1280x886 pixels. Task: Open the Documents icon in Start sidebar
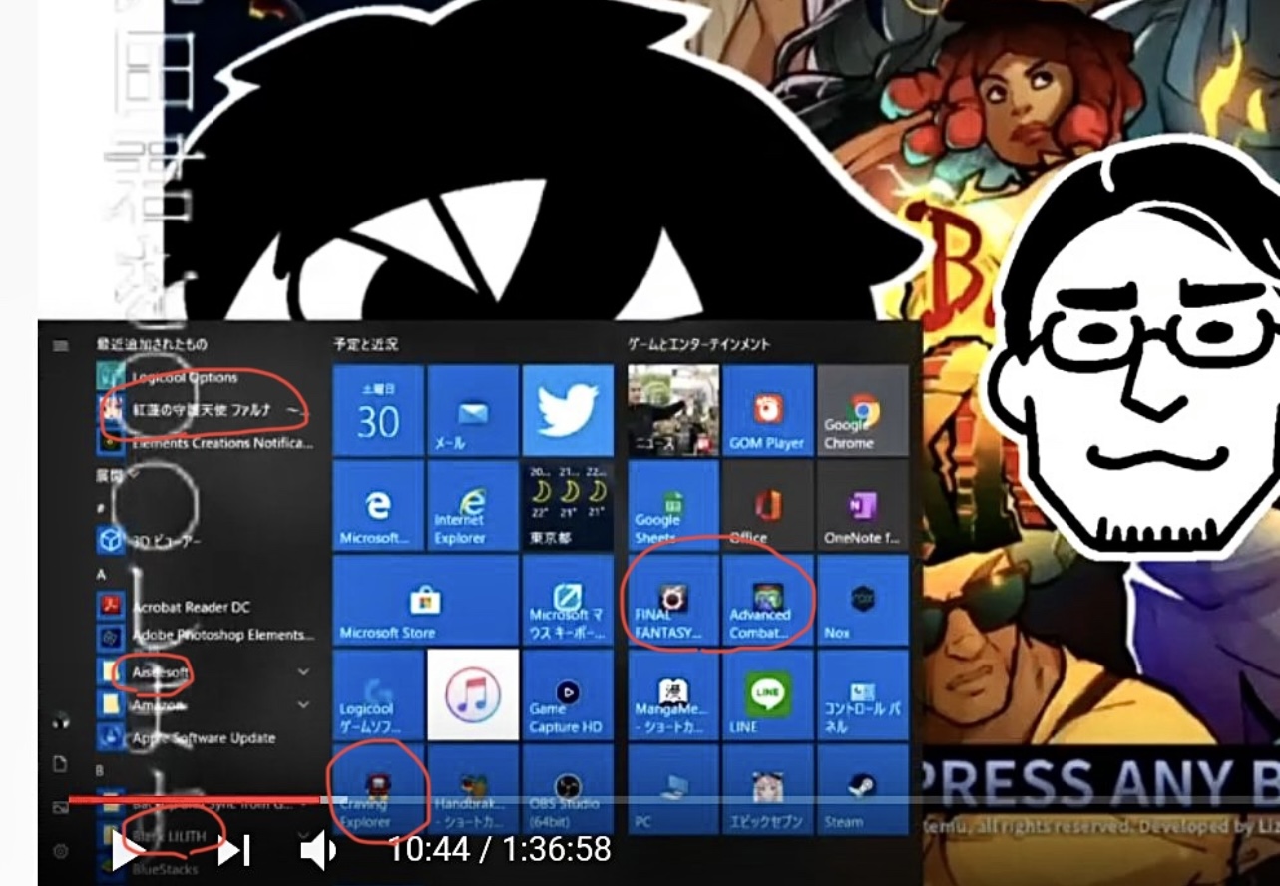click(60, 763)
